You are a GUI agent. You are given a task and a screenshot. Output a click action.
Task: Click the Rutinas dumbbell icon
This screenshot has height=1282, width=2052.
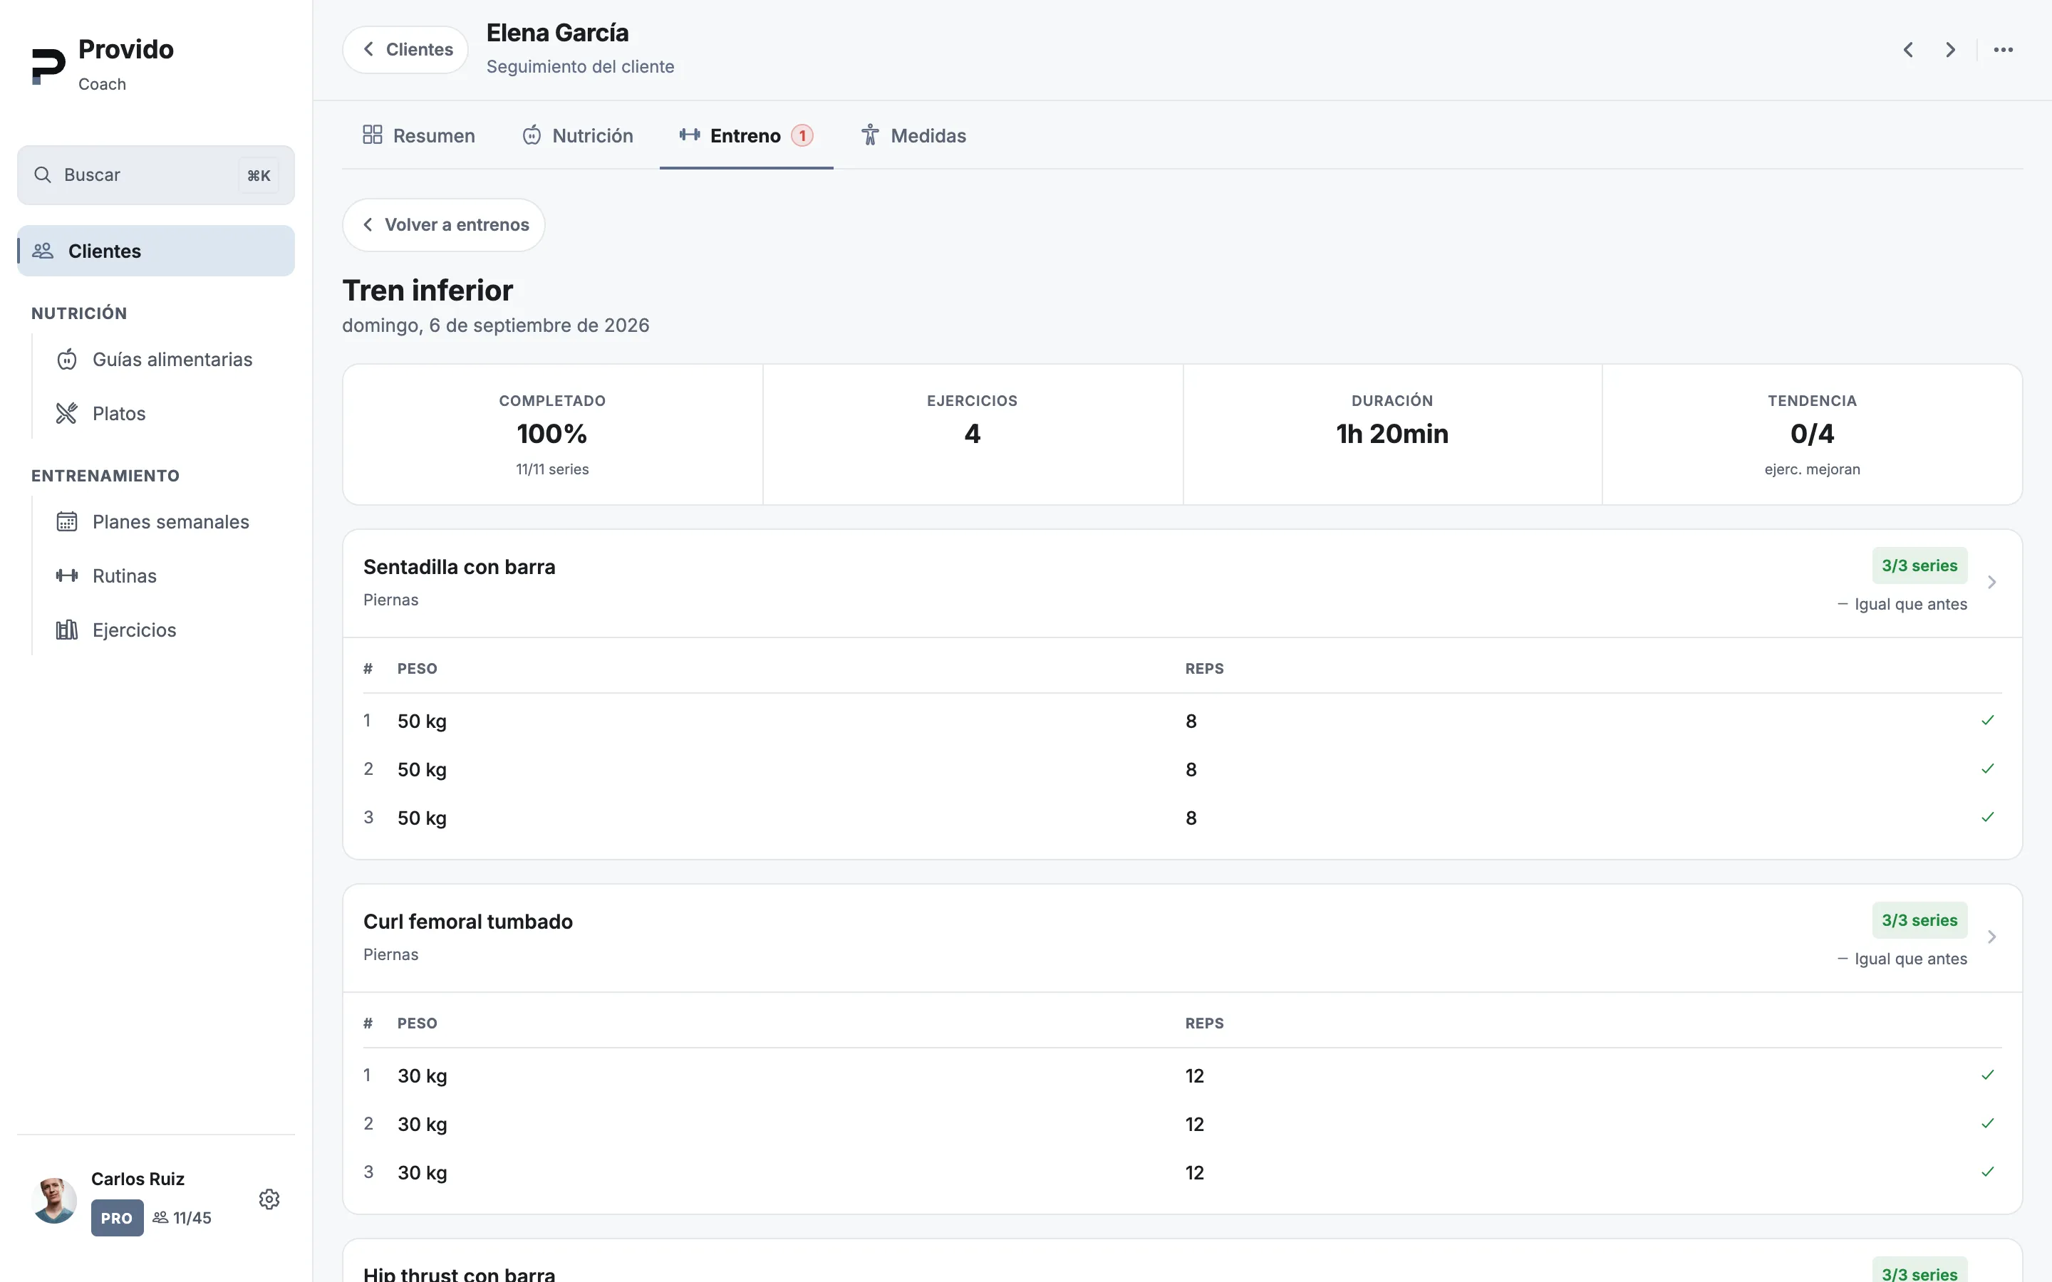point(67,575)
